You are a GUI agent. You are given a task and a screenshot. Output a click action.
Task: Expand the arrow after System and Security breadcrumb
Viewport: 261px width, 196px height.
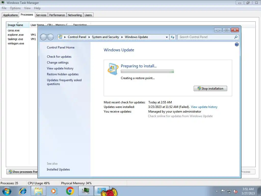pos(122,37)
